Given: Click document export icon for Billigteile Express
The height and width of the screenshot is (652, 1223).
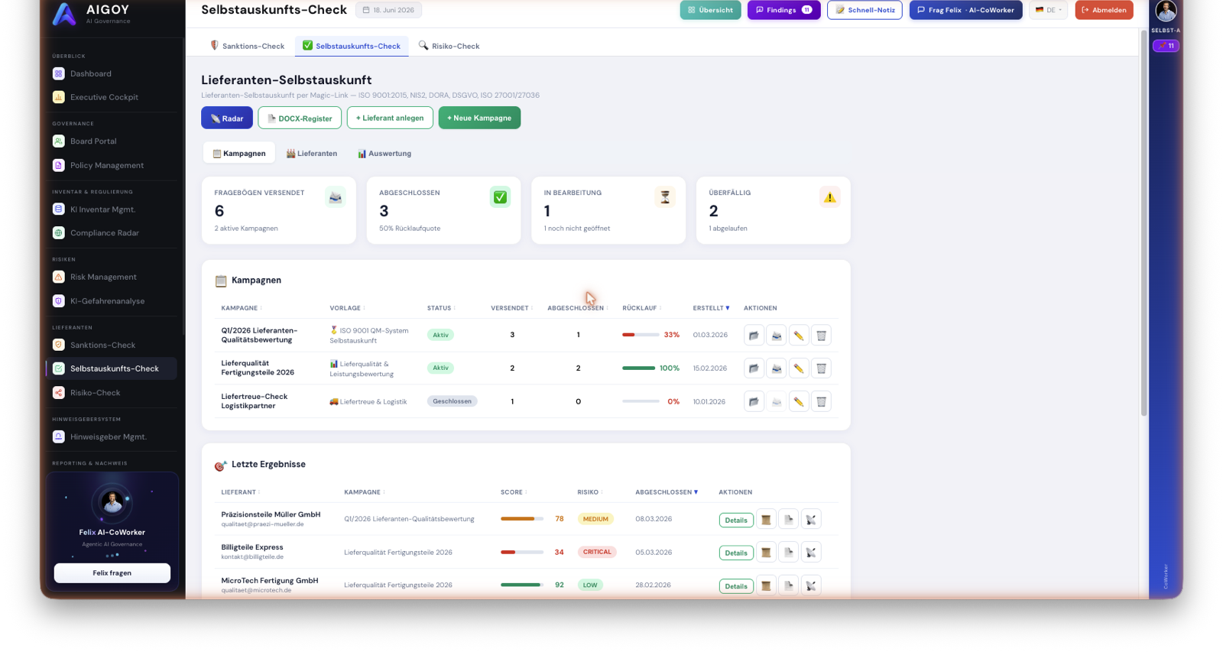Looking at the screenshot, I should 788,553.
